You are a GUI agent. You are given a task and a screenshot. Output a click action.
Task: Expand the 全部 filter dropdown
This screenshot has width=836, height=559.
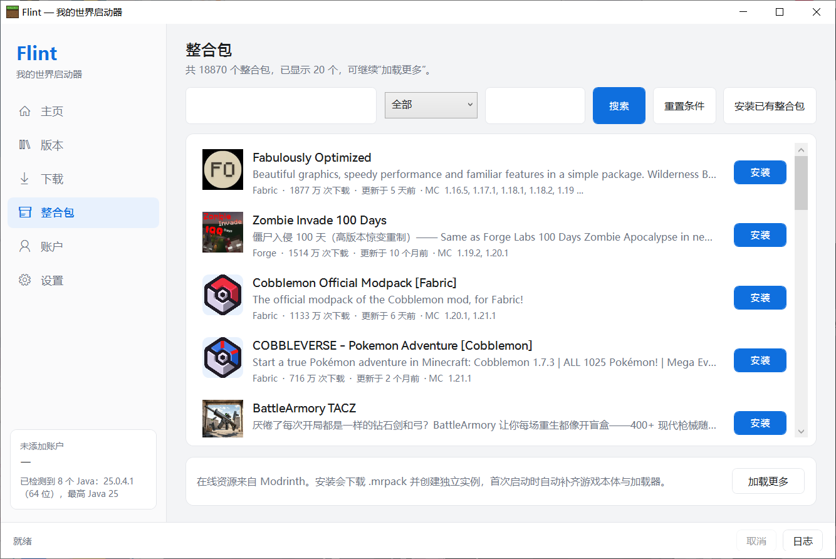(431, 105)
